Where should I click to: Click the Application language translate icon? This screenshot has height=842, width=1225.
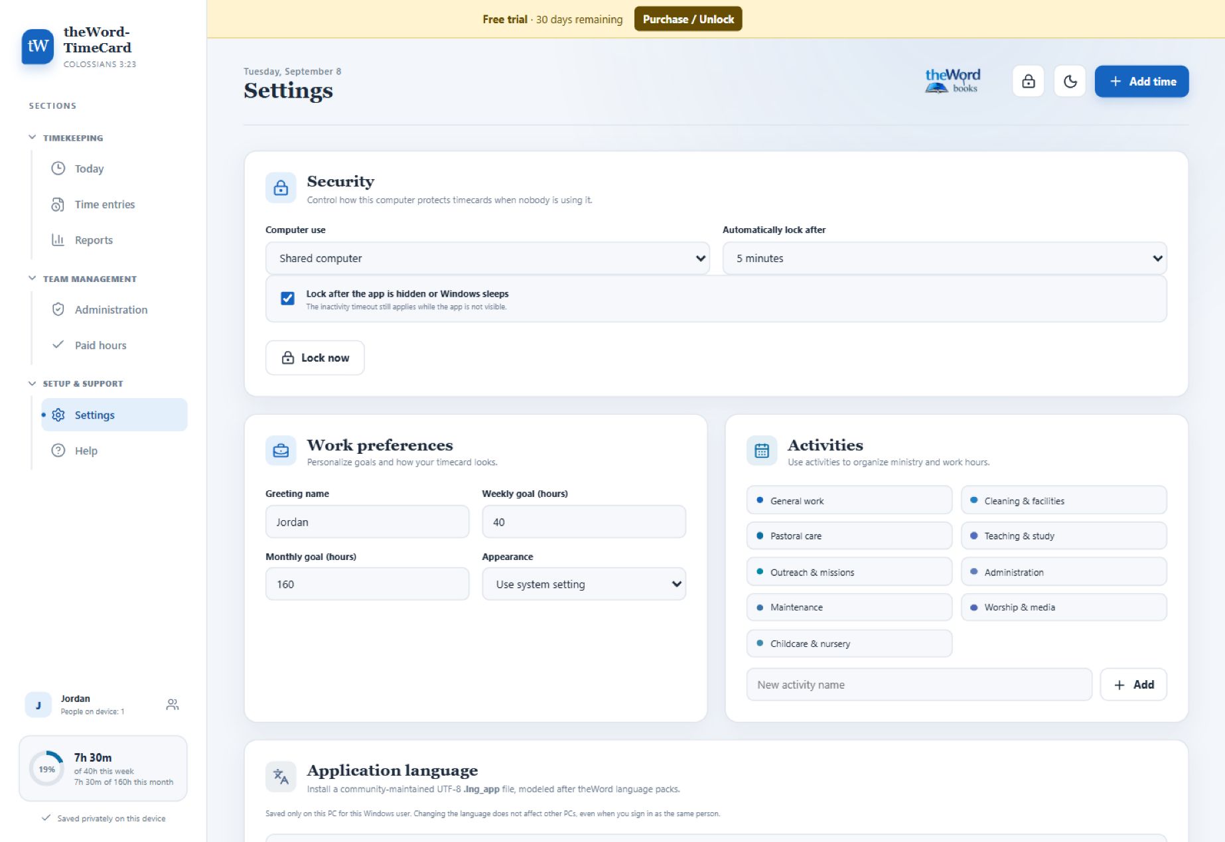click(x=281, y=776)
